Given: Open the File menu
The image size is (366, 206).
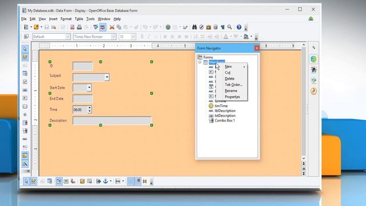Looking at the screenshot, I should 23,19.
